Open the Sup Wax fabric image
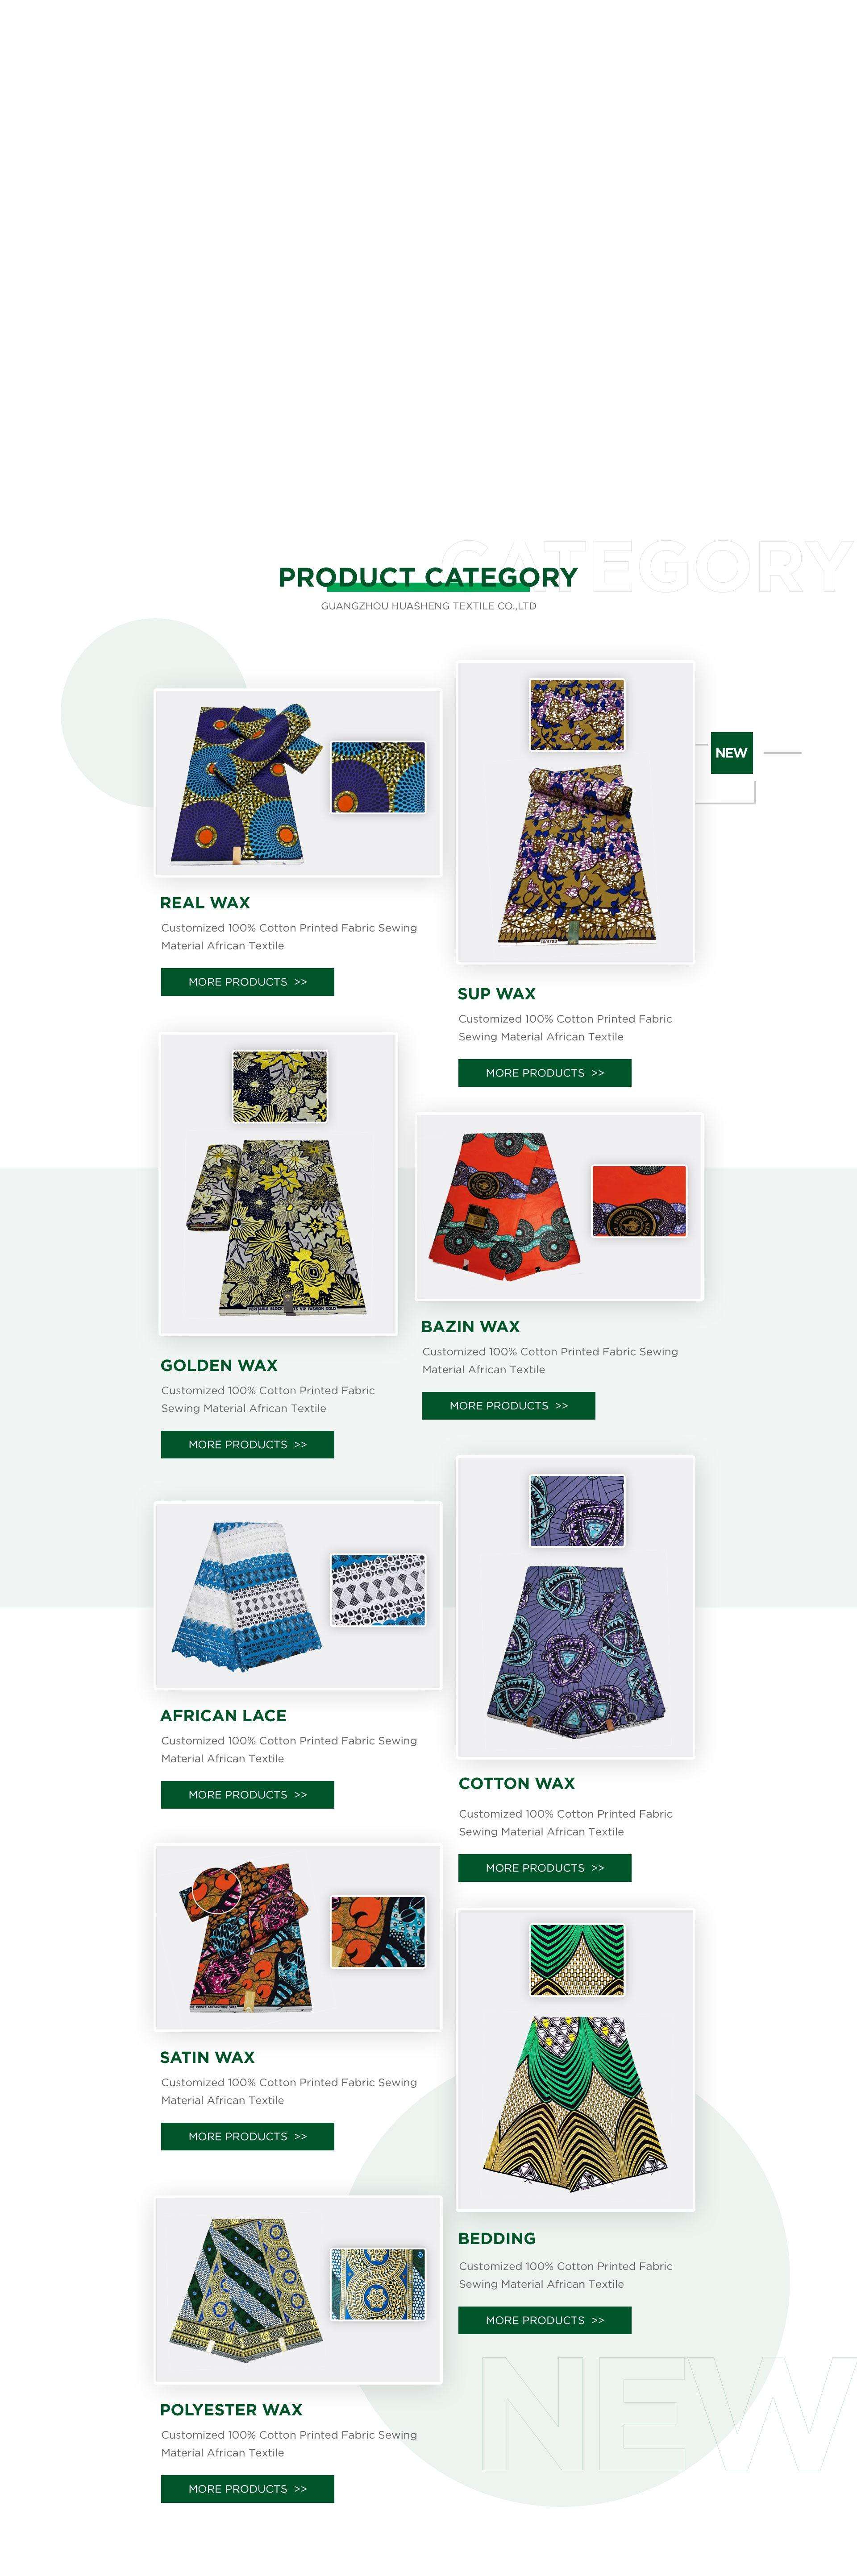Image resolution: width=857 pixels, height=2576 pixels. (x=575, y=812)
